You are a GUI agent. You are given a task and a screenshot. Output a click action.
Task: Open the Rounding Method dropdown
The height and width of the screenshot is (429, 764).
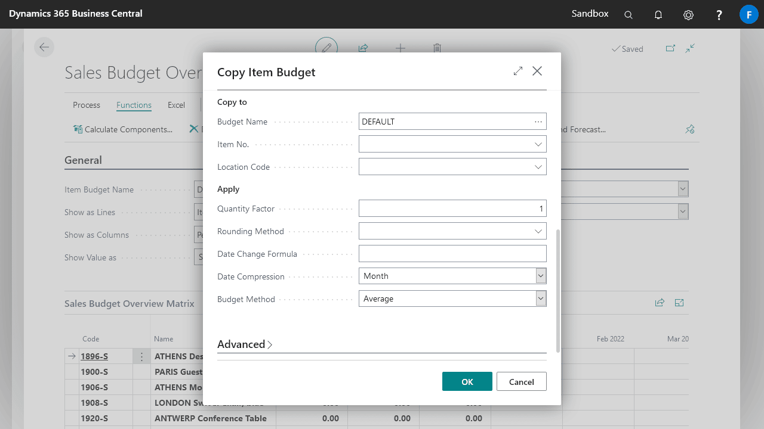pyautogui.click(x=538, y=231)
